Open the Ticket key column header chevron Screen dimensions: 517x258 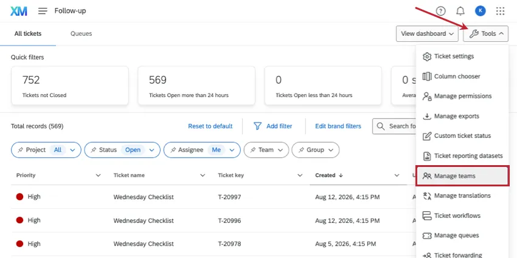tap(300, 175)
